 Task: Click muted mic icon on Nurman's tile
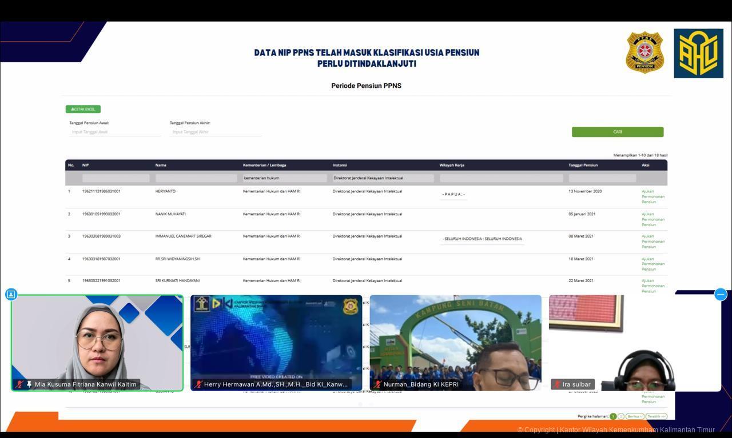(x=378, y=384)
